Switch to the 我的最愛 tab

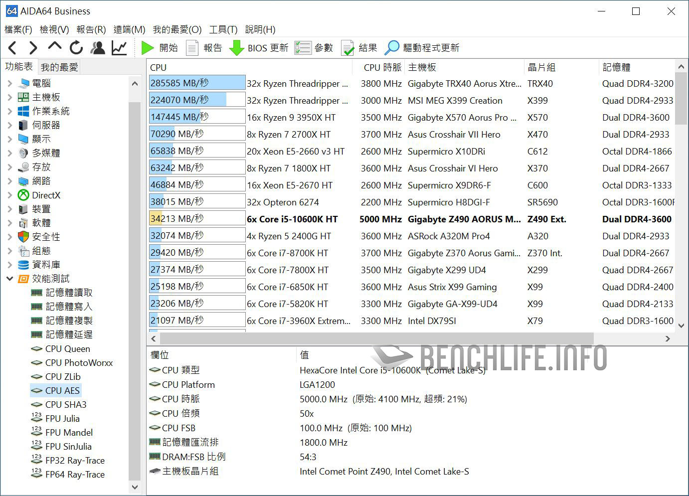coord(59,67)
